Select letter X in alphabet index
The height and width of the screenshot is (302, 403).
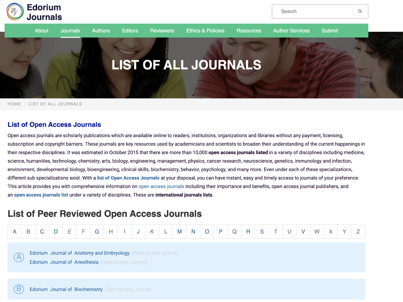pos(331,232)
